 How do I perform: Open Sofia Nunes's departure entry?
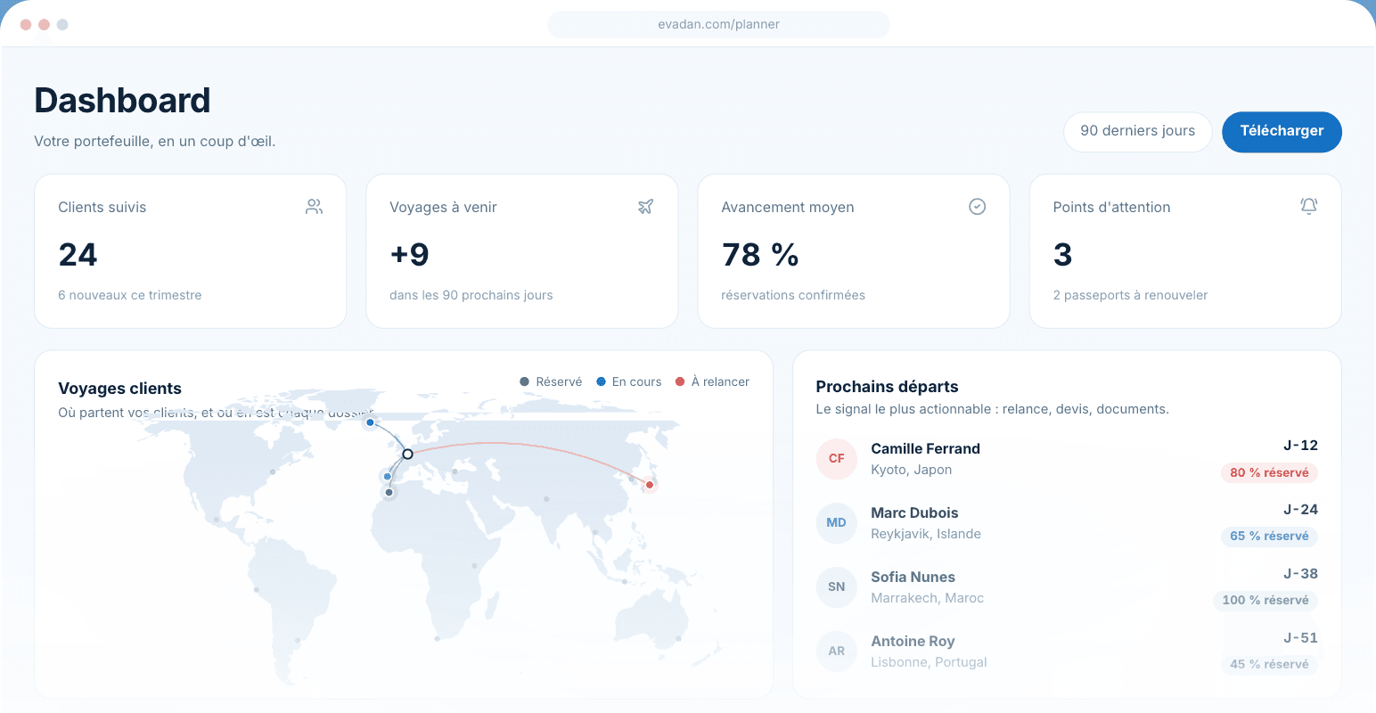[1067, 587]
